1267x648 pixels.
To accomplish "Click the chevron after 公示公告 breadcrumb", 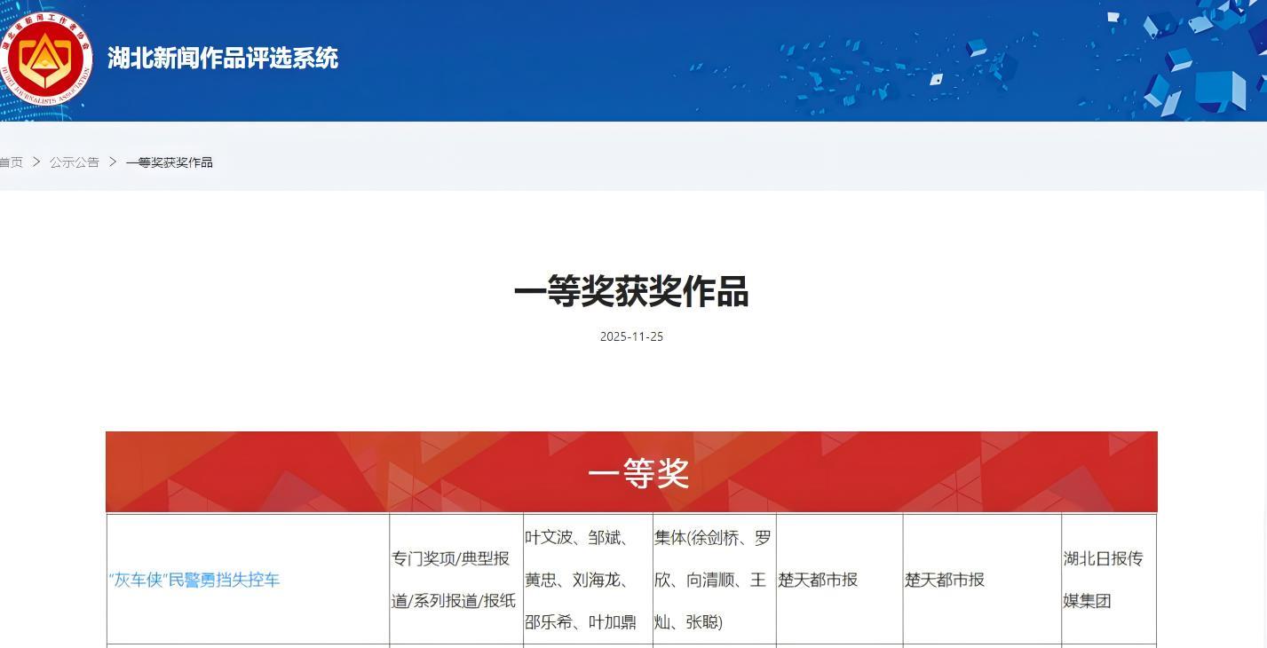I will point(113,162).
